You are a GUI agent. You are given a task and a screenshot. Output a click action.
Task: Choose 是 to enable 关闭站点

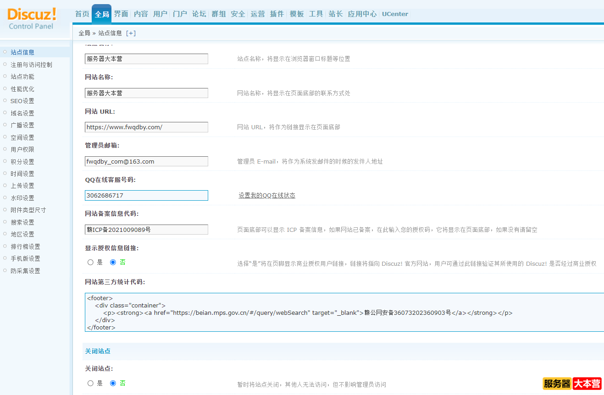tap(90, 383)
